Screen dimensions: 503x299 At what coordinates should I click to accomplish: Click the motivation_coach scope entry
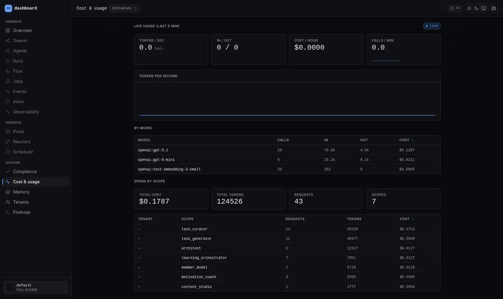pos(199,277)
